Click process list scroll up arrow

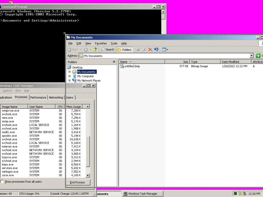(88, 106)
